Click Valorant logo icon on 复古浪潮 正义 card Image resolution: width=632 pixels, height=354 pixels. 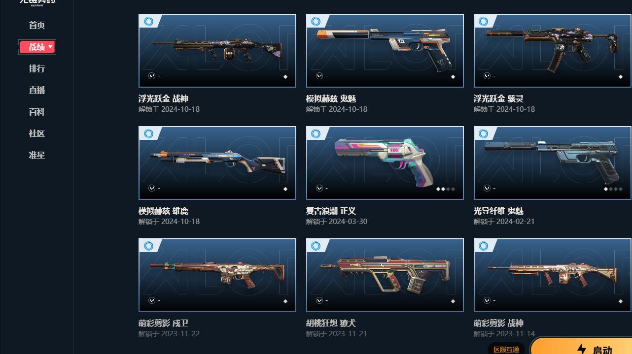(319, 188)
